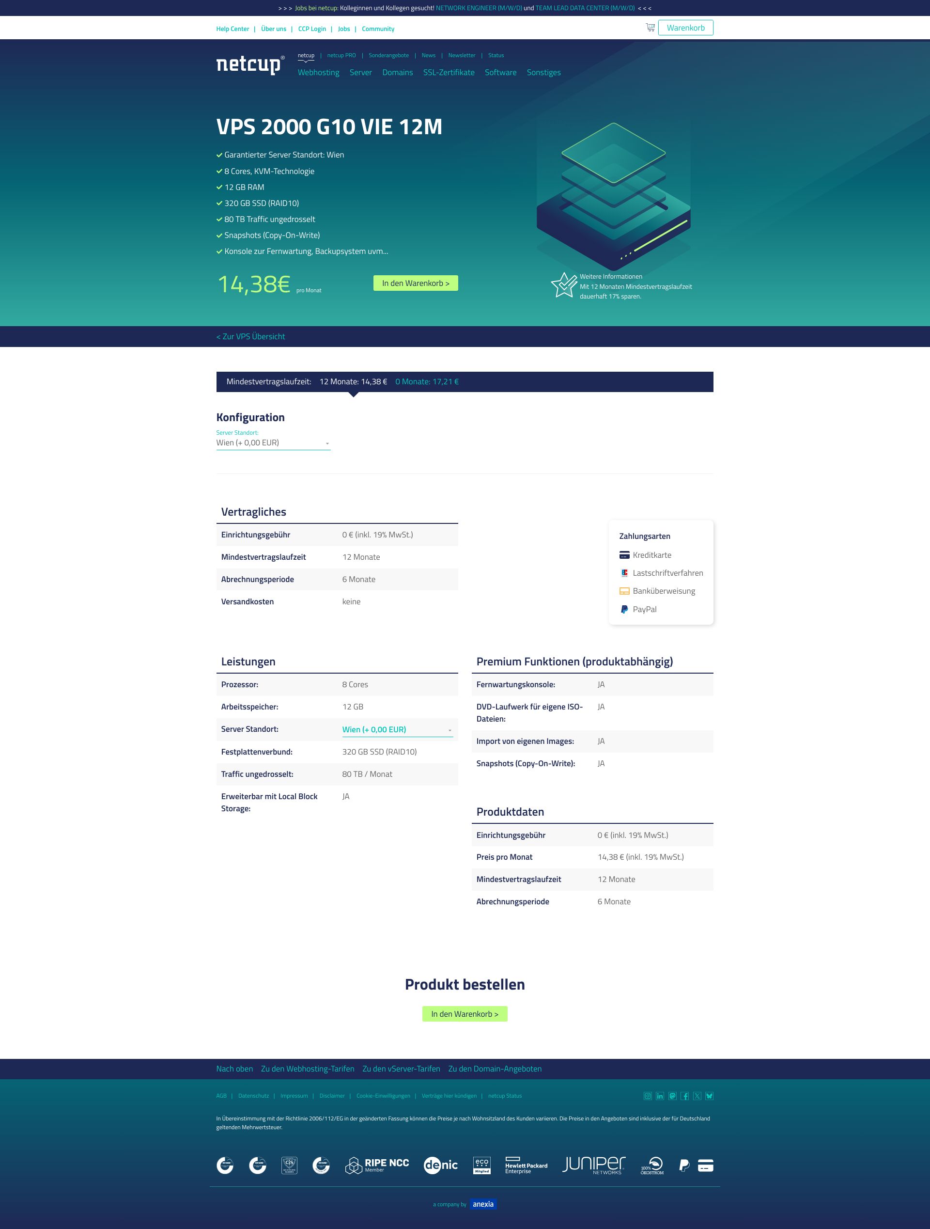Click the Juniper Networks logo
The height and width of the screenshot is (1229, 930).
(x=593, y=1165)
